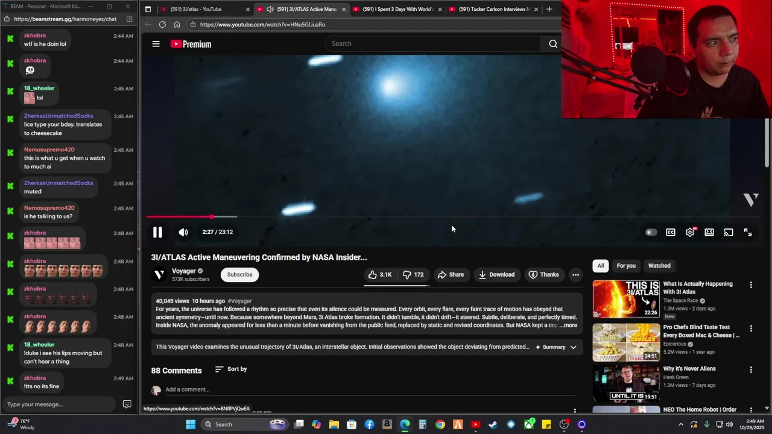Select the Watched filter chip
The height and width of the screenshot is (434, 772).
pyautogui.click(x=659, y=265)
